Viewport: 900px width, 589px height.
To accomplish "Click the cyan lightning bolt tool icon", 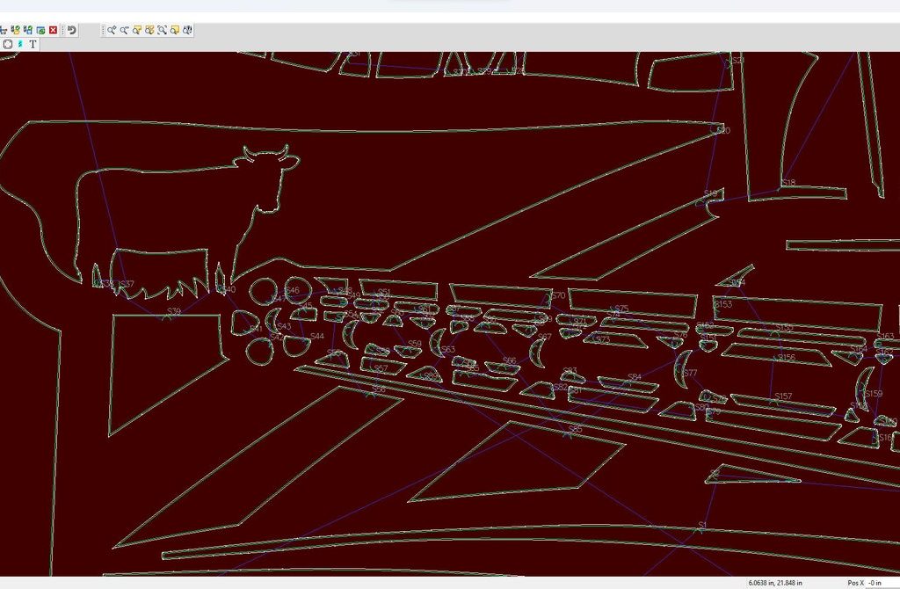I will point(20,44).
